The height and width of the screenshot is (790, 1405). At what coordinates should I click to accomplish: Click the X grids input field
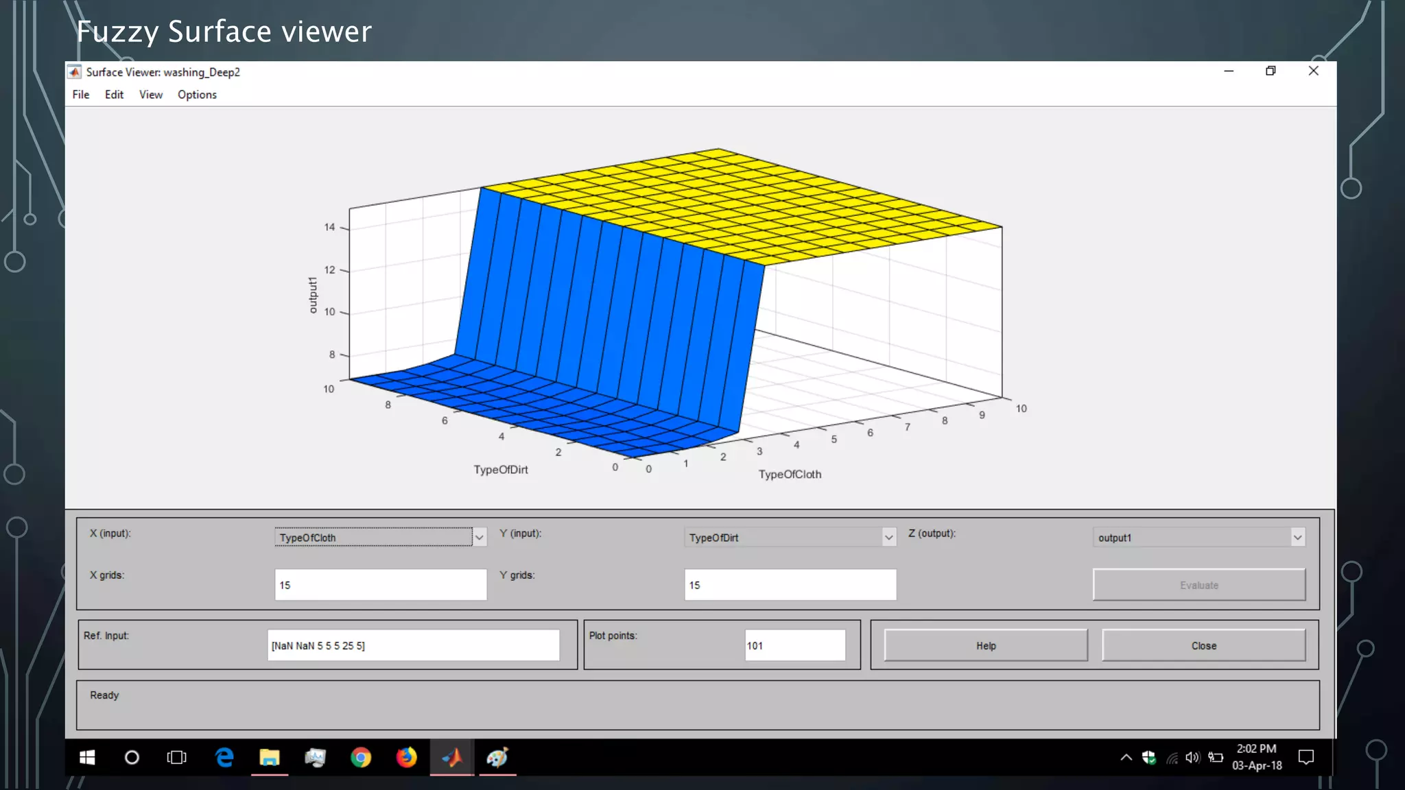[x=381, y=585]
